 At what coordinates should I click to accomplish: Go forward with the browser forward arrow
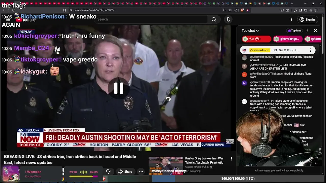tap(8, 10)
